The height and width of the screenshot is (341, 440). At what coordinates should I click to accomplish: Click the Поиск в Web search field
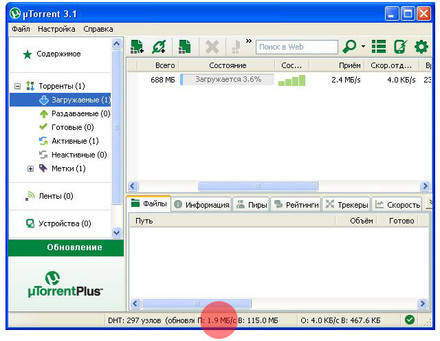297,47
